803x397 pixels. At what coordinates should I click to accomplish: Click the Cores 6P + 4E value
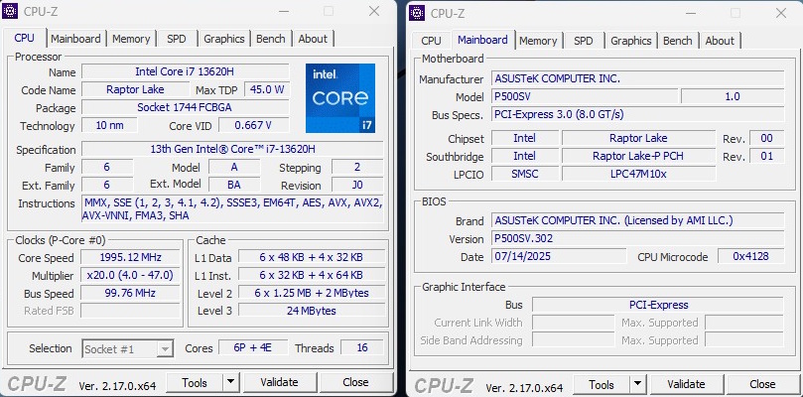253,347
